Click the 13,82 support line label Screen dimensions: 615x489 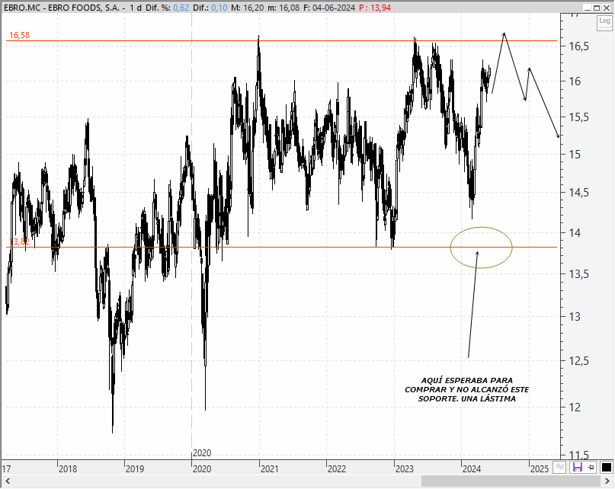point(19,241)
